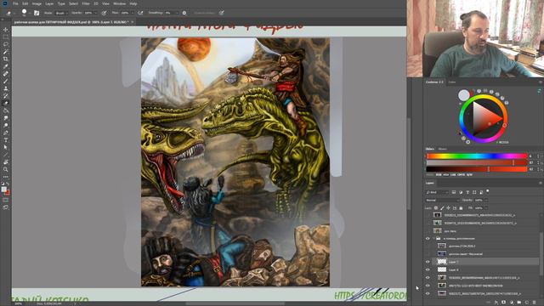This screenshot has width=544, height=306.
Task: Switch to the Mixer tab
Action: 442,149
